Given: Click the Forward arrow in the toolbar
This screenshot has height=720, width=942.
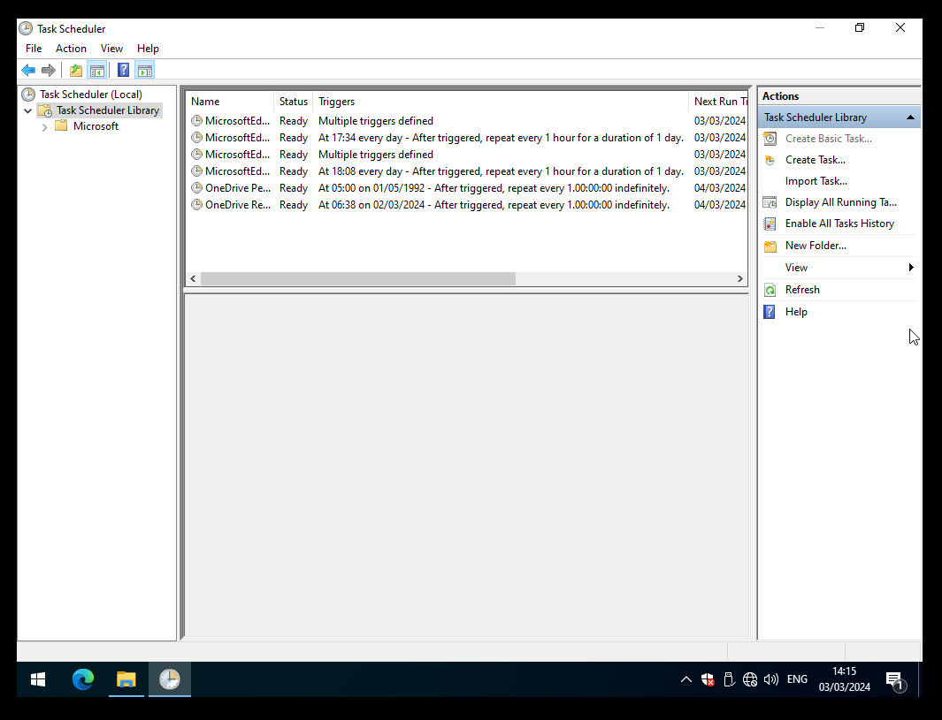Looking at the screenshot, I should point(49,71).
